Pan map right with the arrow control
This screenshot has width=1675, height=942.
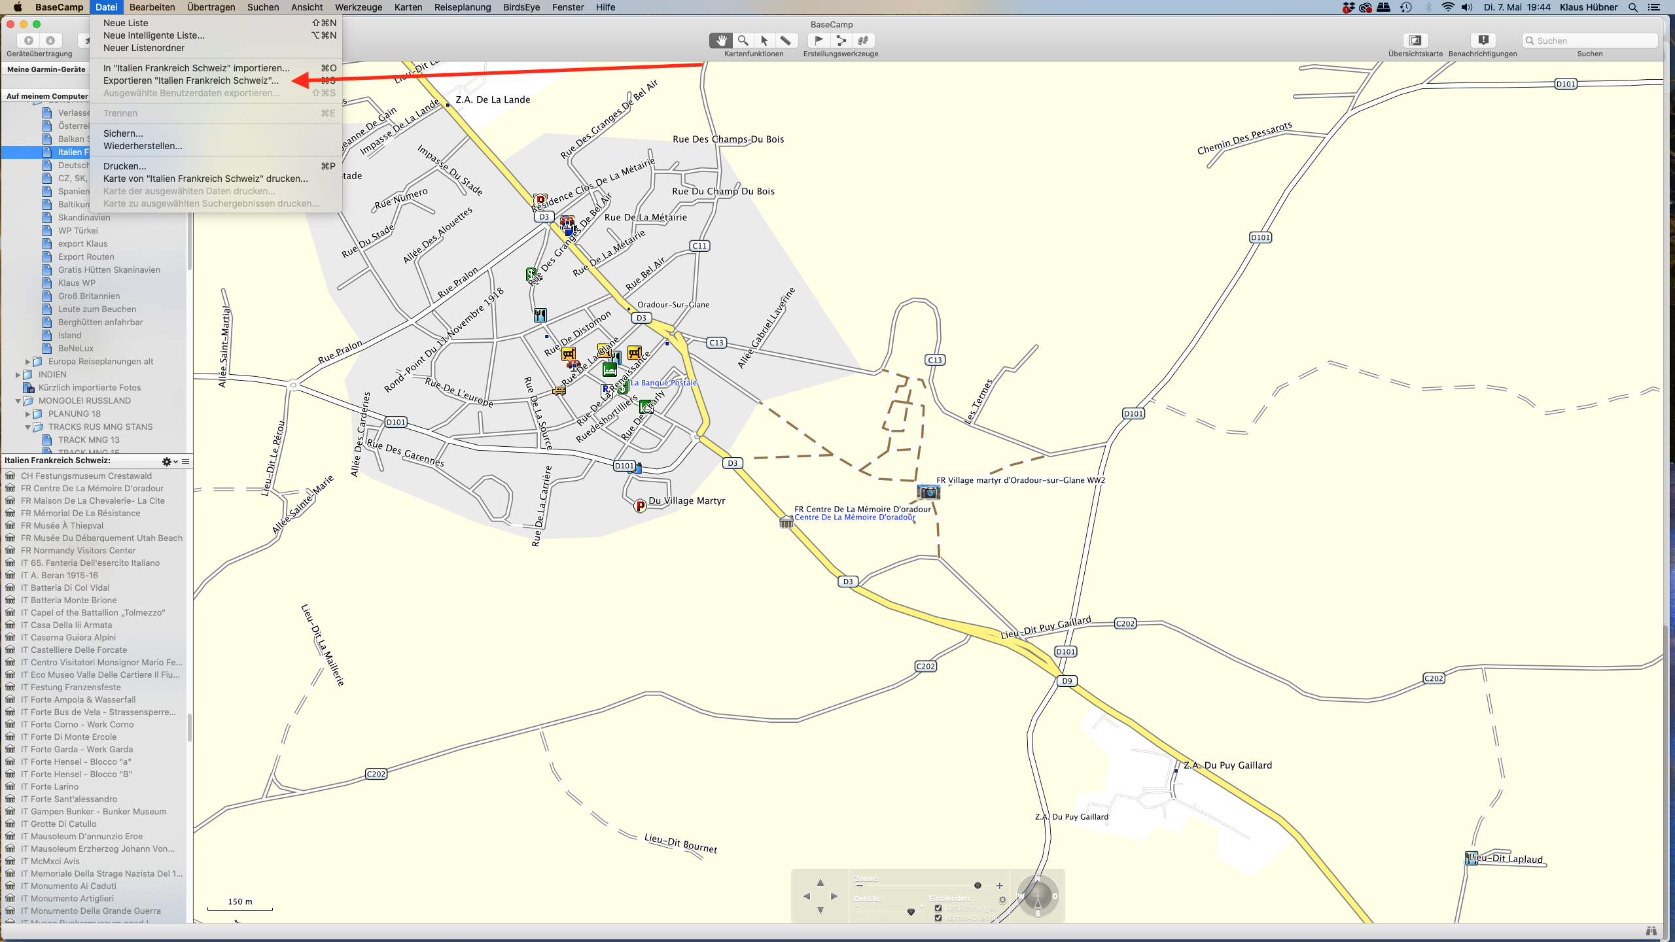tap(834, 896)
